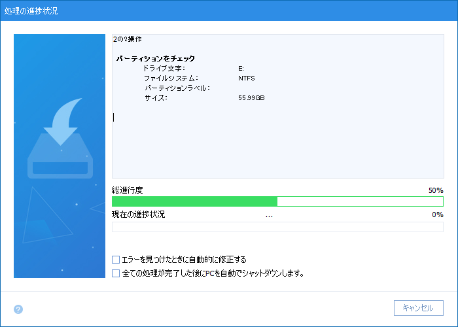Check the shut down PC after completion box
The image size is (458, 327).
116,273
